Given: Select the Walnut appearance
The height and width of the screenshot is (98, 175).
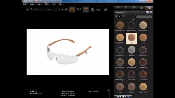Looking at the screenshot, I should point(132,88).
